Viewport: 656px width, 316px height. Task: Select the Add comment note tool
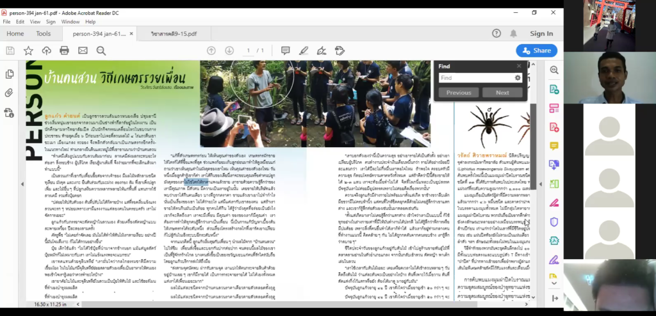click(x=285, y=51)
